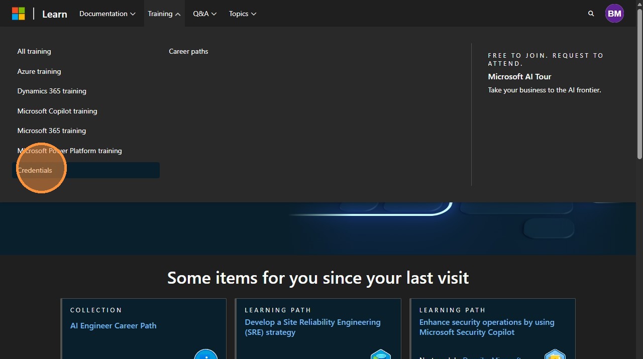643x359 pixels.
Task: Choose Microsoft Power Platform training
Action: tap(70, 151)
